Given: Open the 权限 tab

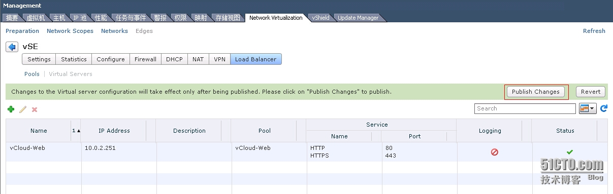Looking at the screenshot, I should coord(180,18).
